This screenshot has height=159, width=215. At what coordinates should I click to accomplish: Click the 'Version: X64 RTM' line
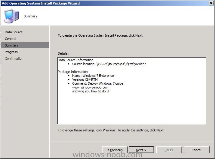pyautogui.click(x=85, y=79)
